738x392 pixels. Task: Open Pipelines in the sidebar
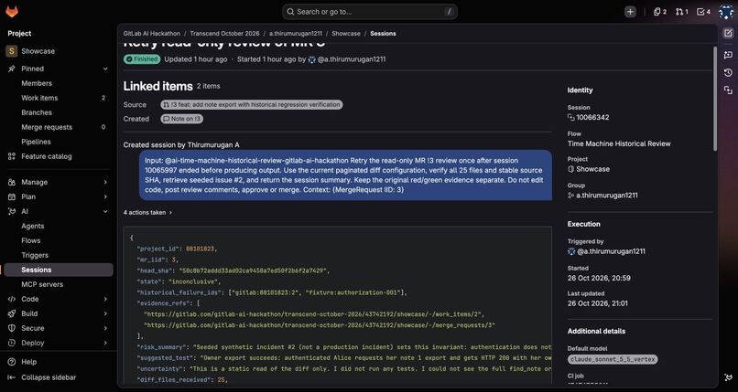click(59, 142)
